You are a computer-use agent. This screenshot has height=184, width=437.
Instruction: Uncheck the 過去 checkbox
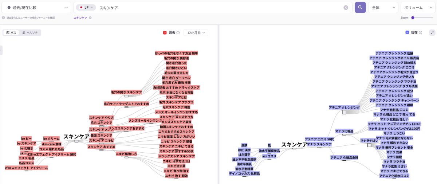[165, 33]
